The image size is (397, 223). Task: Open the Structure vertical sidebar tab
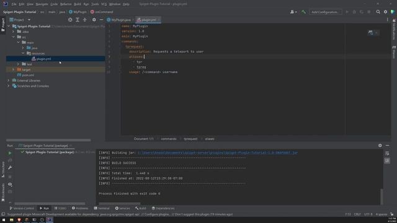[x=3, y=169]
